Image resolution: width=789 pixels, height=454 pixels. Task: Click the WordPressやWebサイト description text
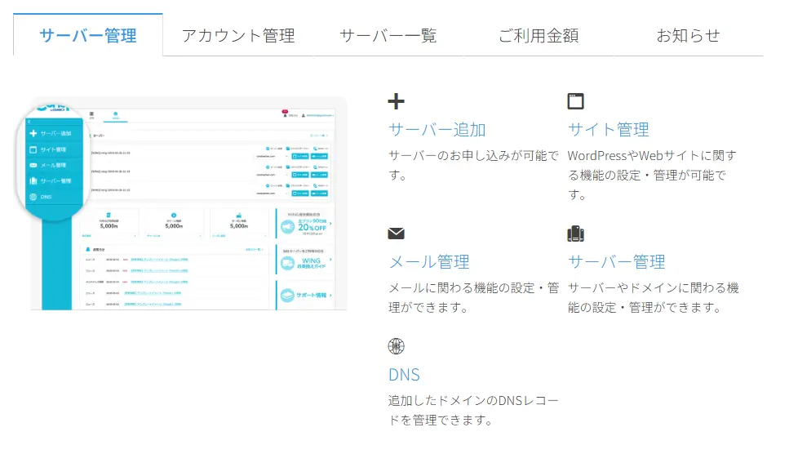[652, 175]
